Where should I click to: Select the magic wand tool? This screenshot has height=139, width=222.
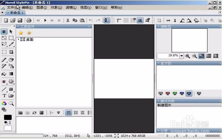coord(11,44)
